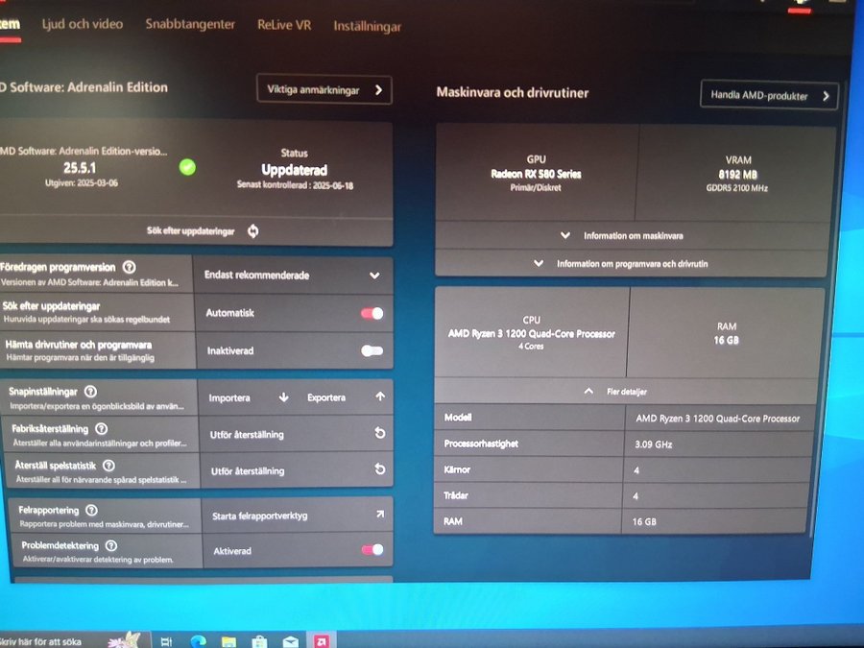Click the Viktiga anmärkningar button
Image resolution: width=864 pixels, height=648 pixels.
coord(324,90)
